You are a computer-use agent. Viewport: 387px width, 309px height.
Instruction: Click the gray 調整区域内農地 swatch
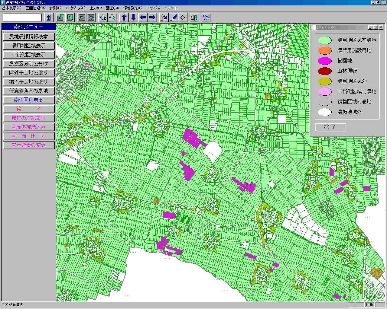(x=325, y=102)
